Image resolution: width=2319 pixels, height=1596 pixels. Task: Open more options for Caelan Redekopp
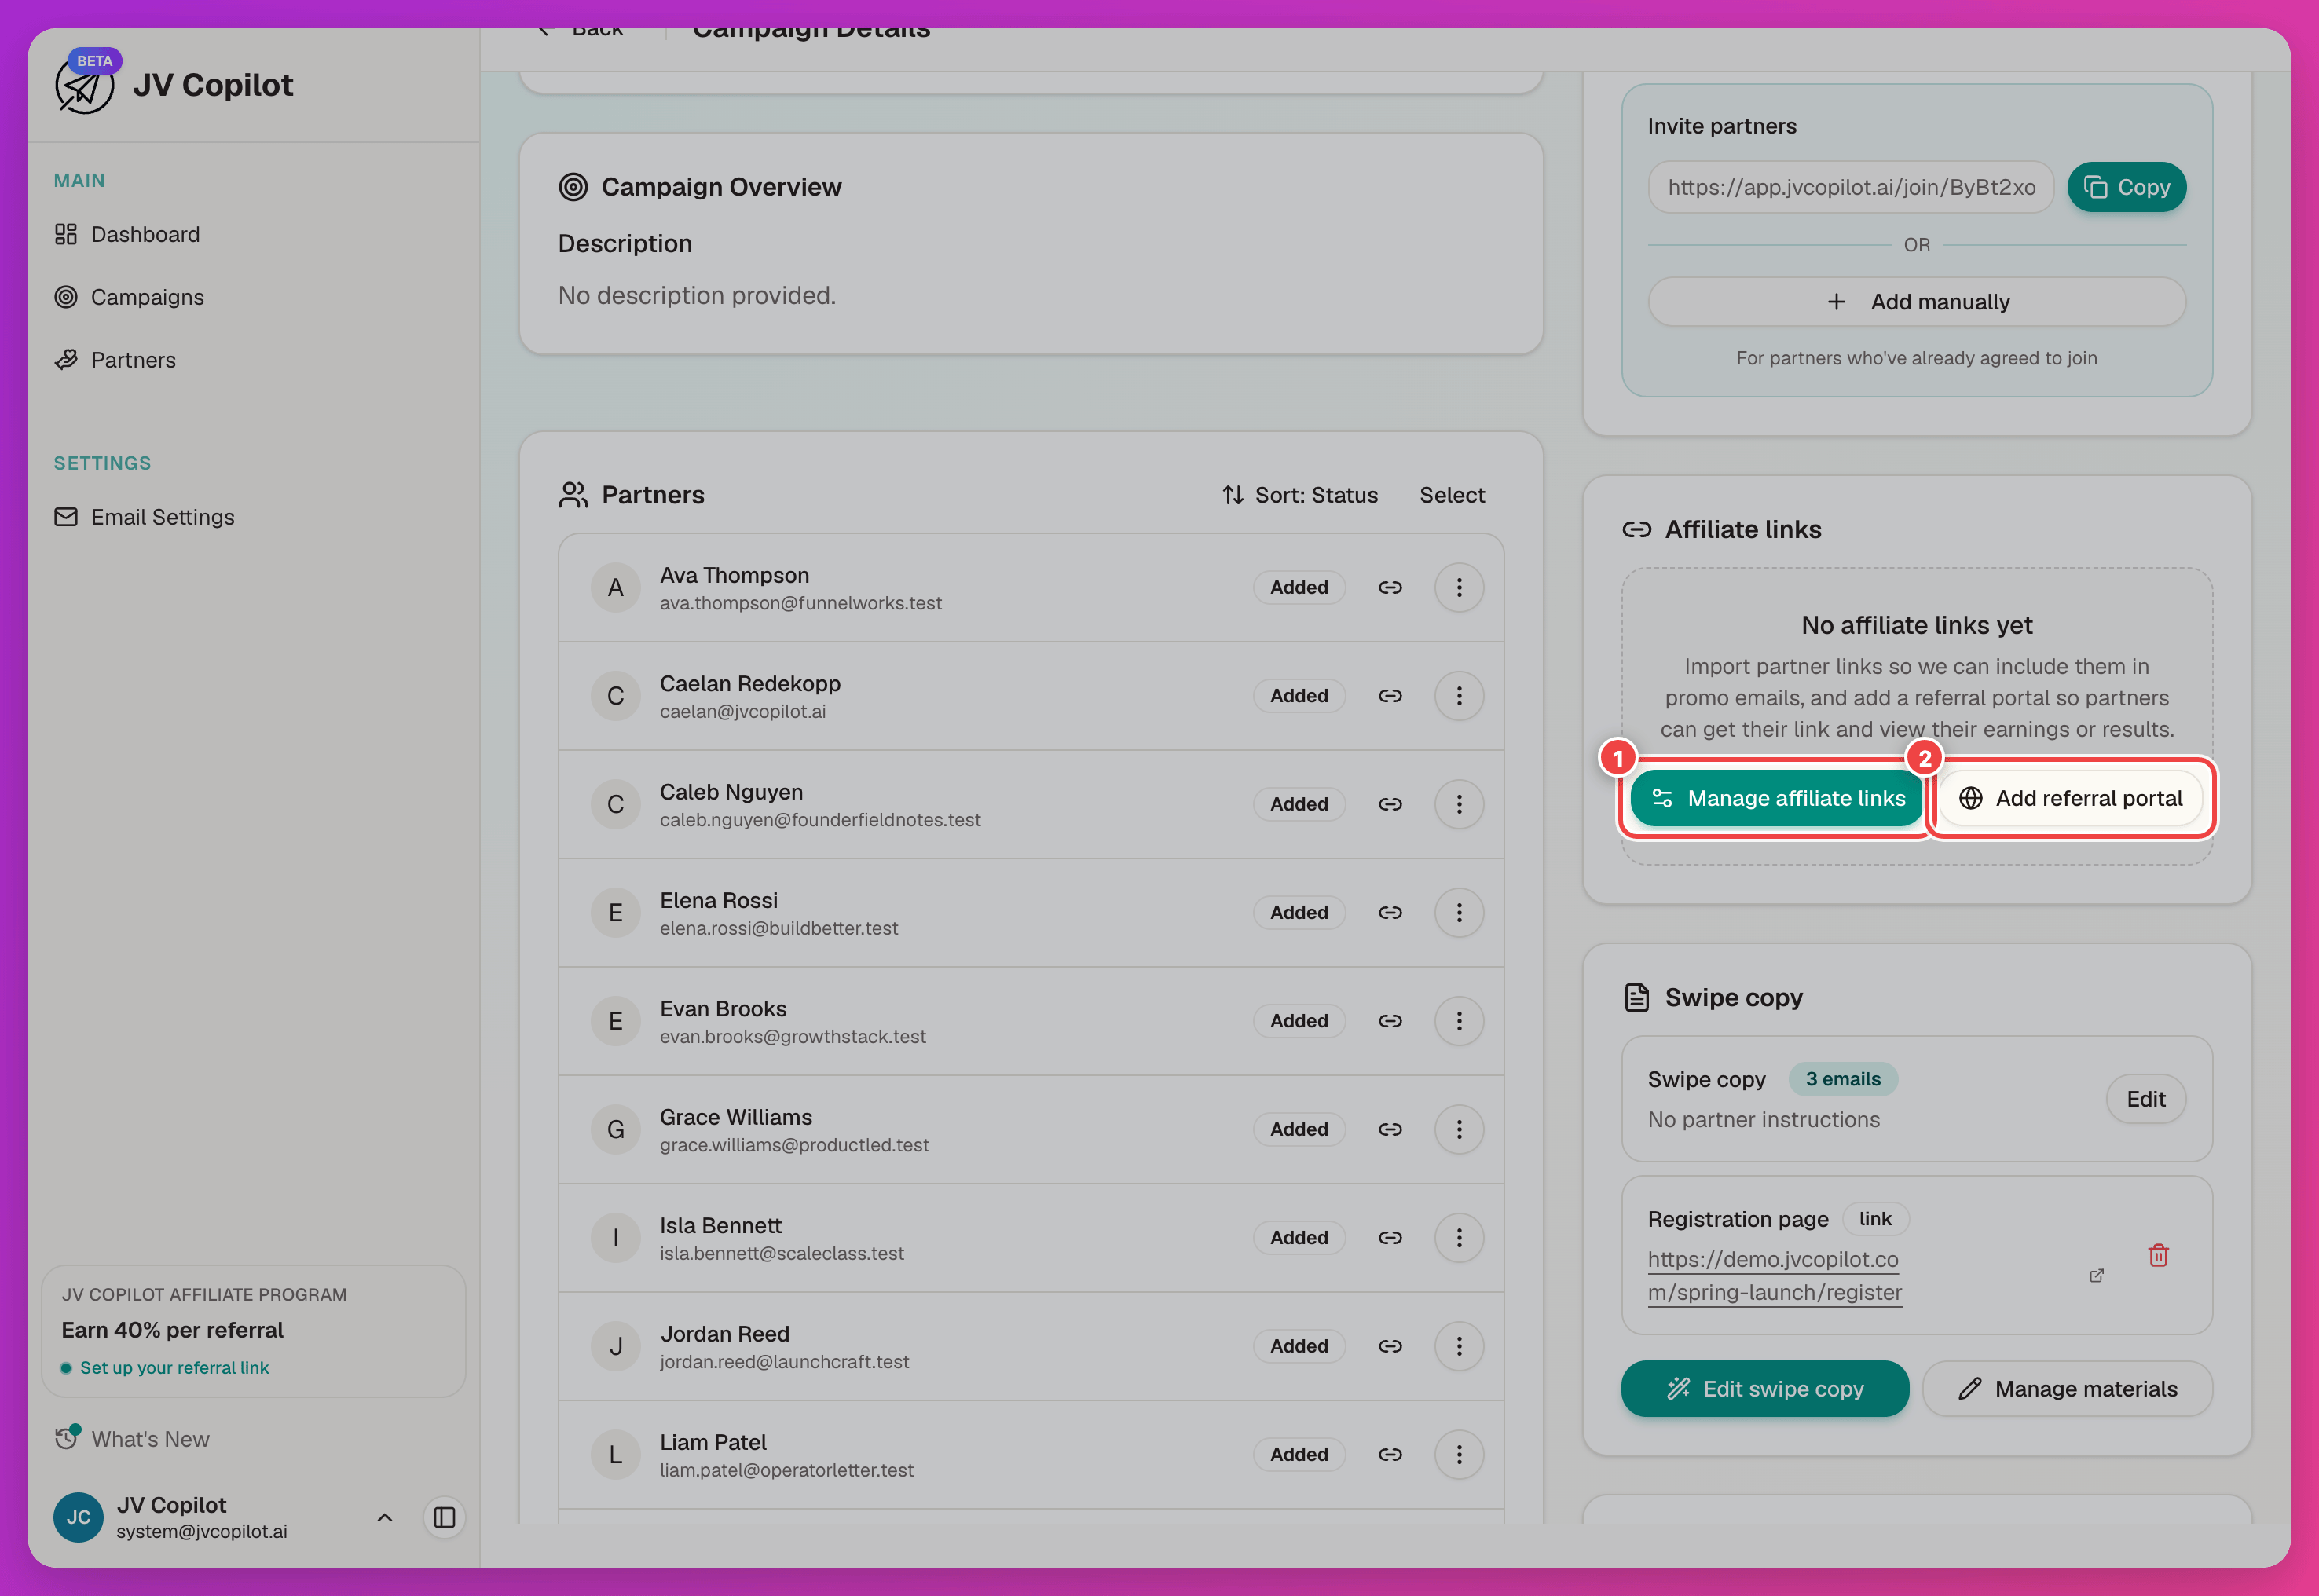1459,696
